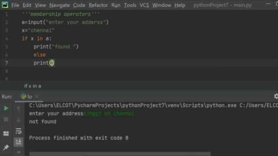Click the 'if x in a' breadcrumb

pyautogui.click(x=33, y=86)
